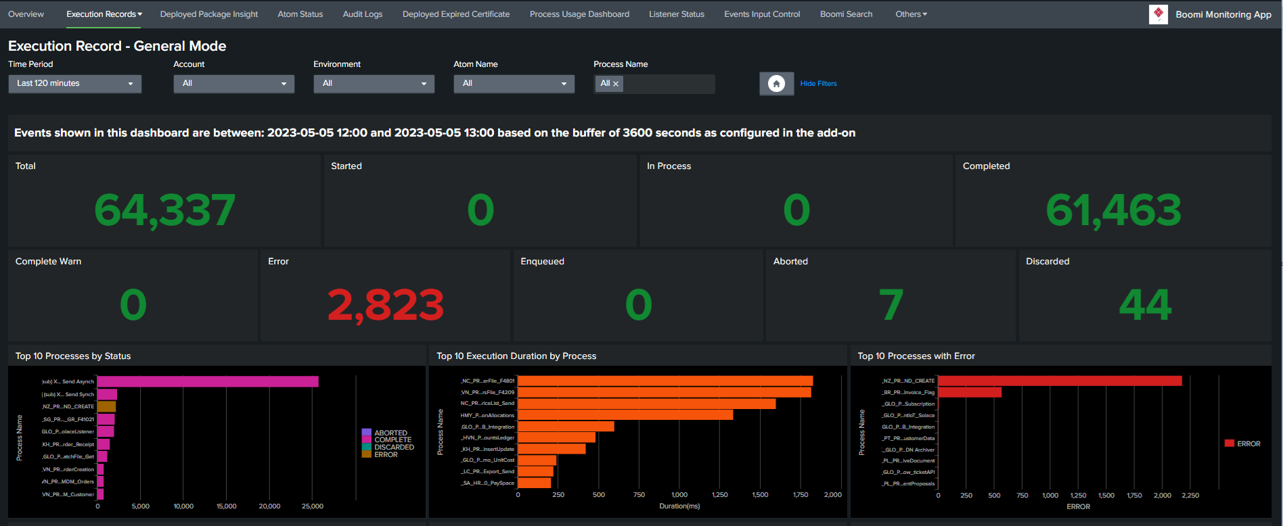
Task: Click the _PT_PR...ustomerData label
Action: [908, 438]
